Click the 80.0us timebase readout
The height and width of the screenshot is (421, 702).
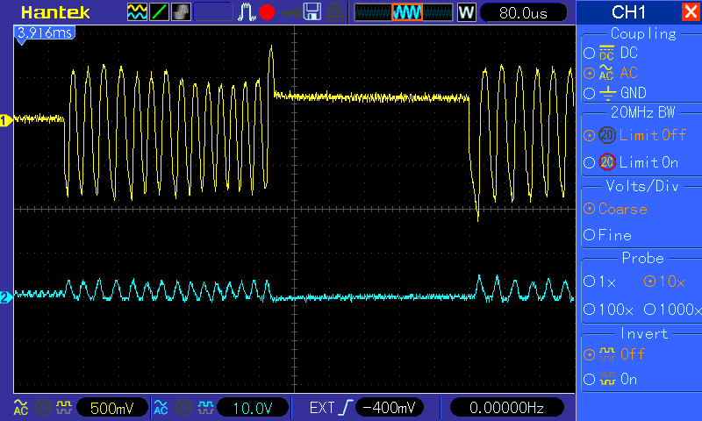(x=523, y=13)
